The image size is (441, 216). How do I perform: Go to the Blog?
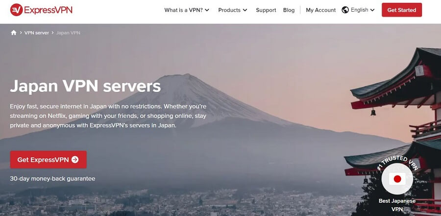(x=289, y=10)
